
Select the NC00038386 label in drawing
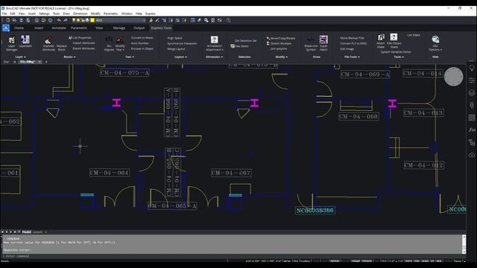(315, 210)
